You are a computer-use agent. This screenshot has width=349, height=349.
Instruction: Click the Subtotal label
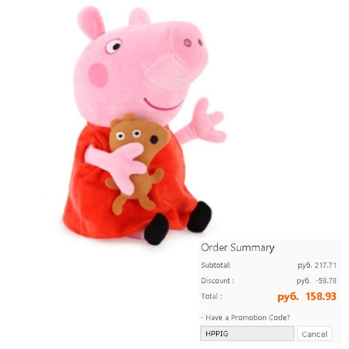[216, 265]
